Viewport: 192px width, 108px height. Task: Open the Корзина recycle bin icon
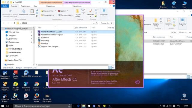point(184,97)
